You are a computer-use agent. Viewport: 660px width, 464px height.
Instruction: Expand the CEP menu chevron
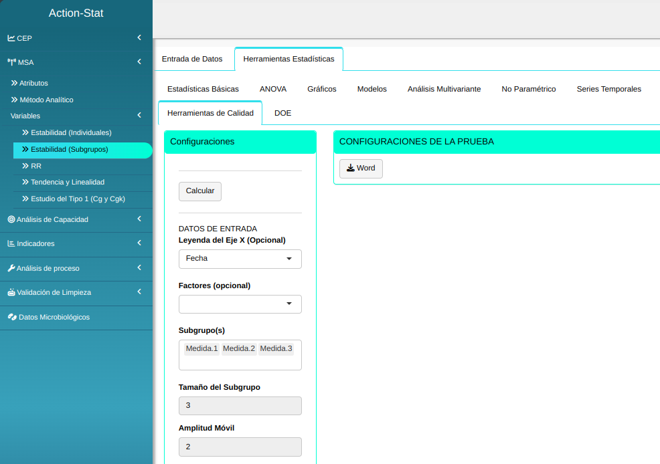pos(139,38)
